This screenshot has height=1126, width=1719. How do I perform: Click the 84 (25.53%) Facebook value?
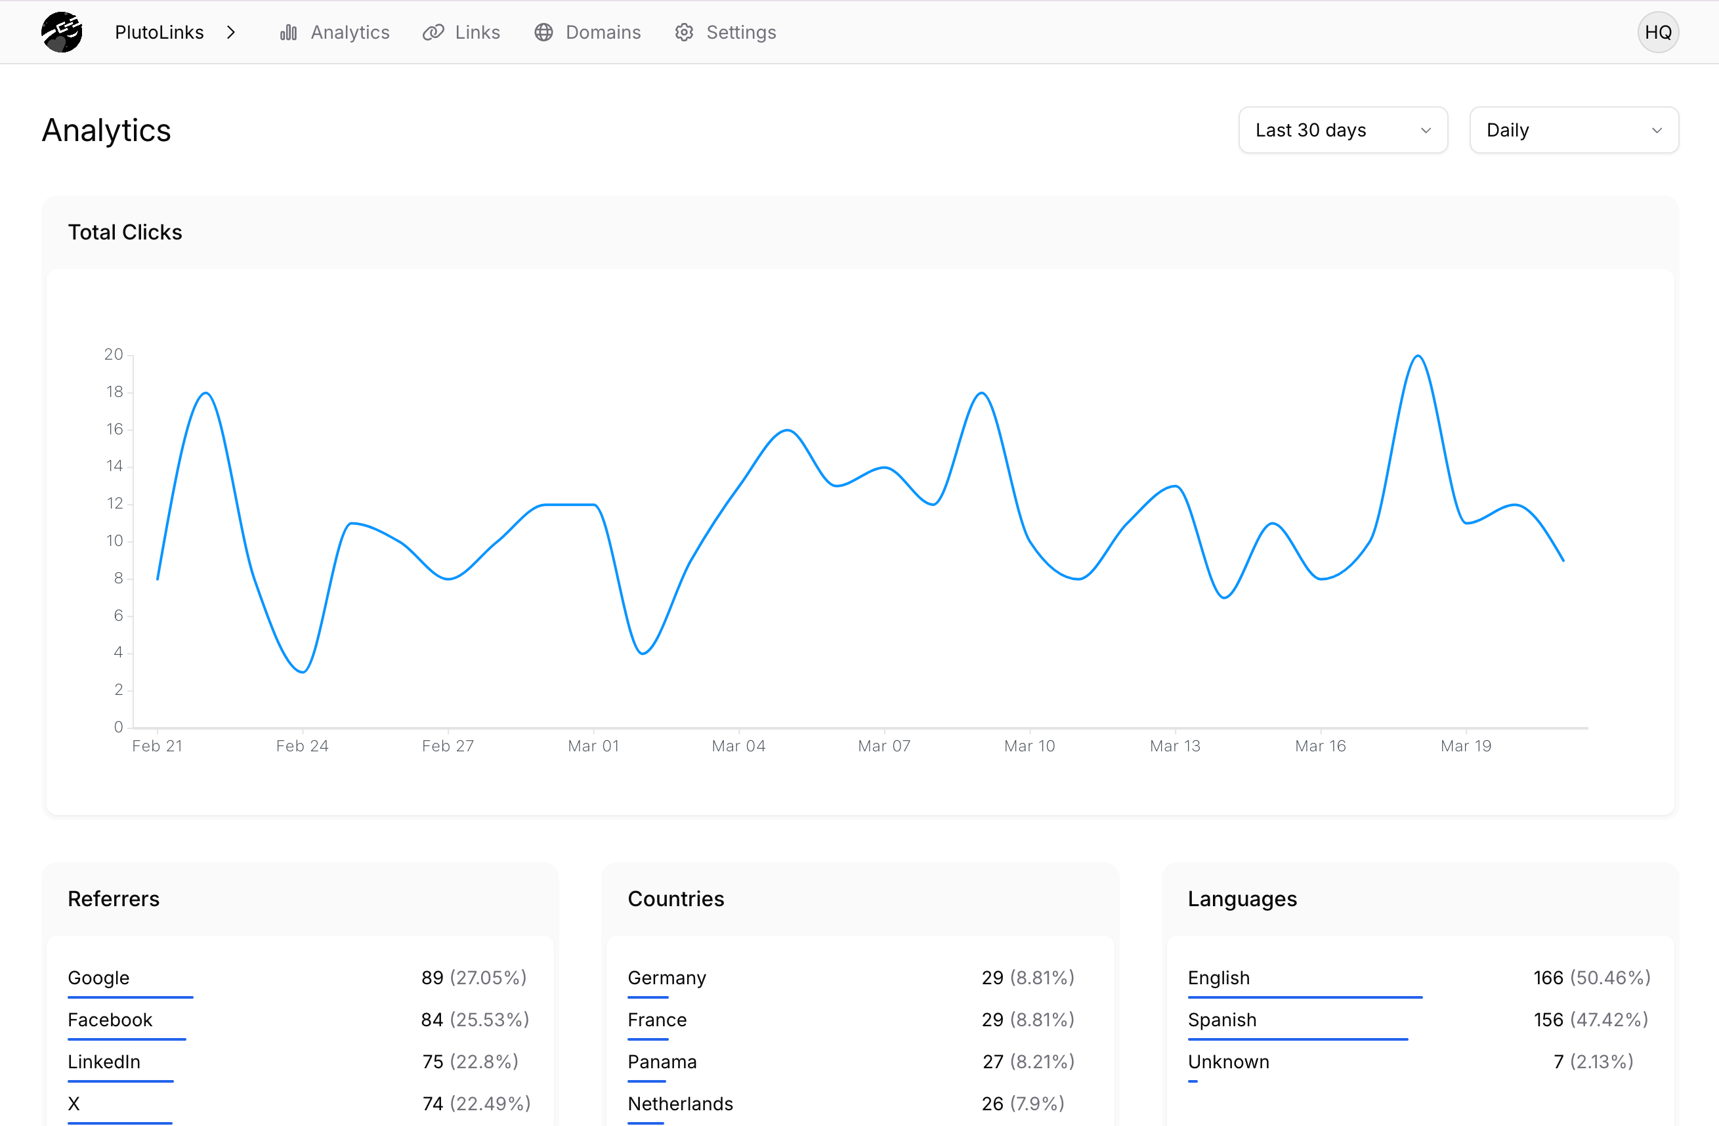coord(475,1019)
